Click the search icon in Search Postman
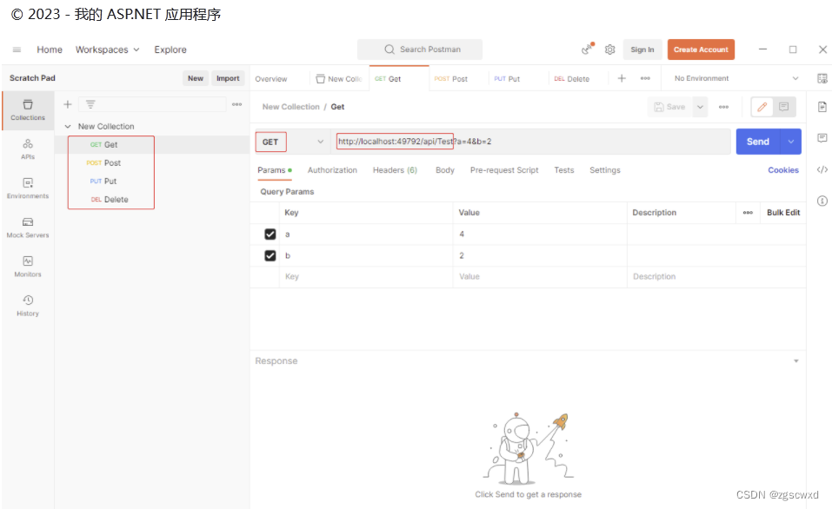 389,50
